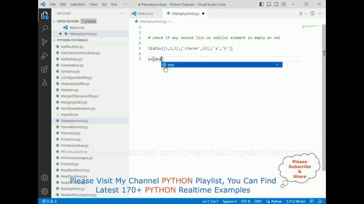Expand details arrow on 'any' suggestion

(x=277, y=65)
